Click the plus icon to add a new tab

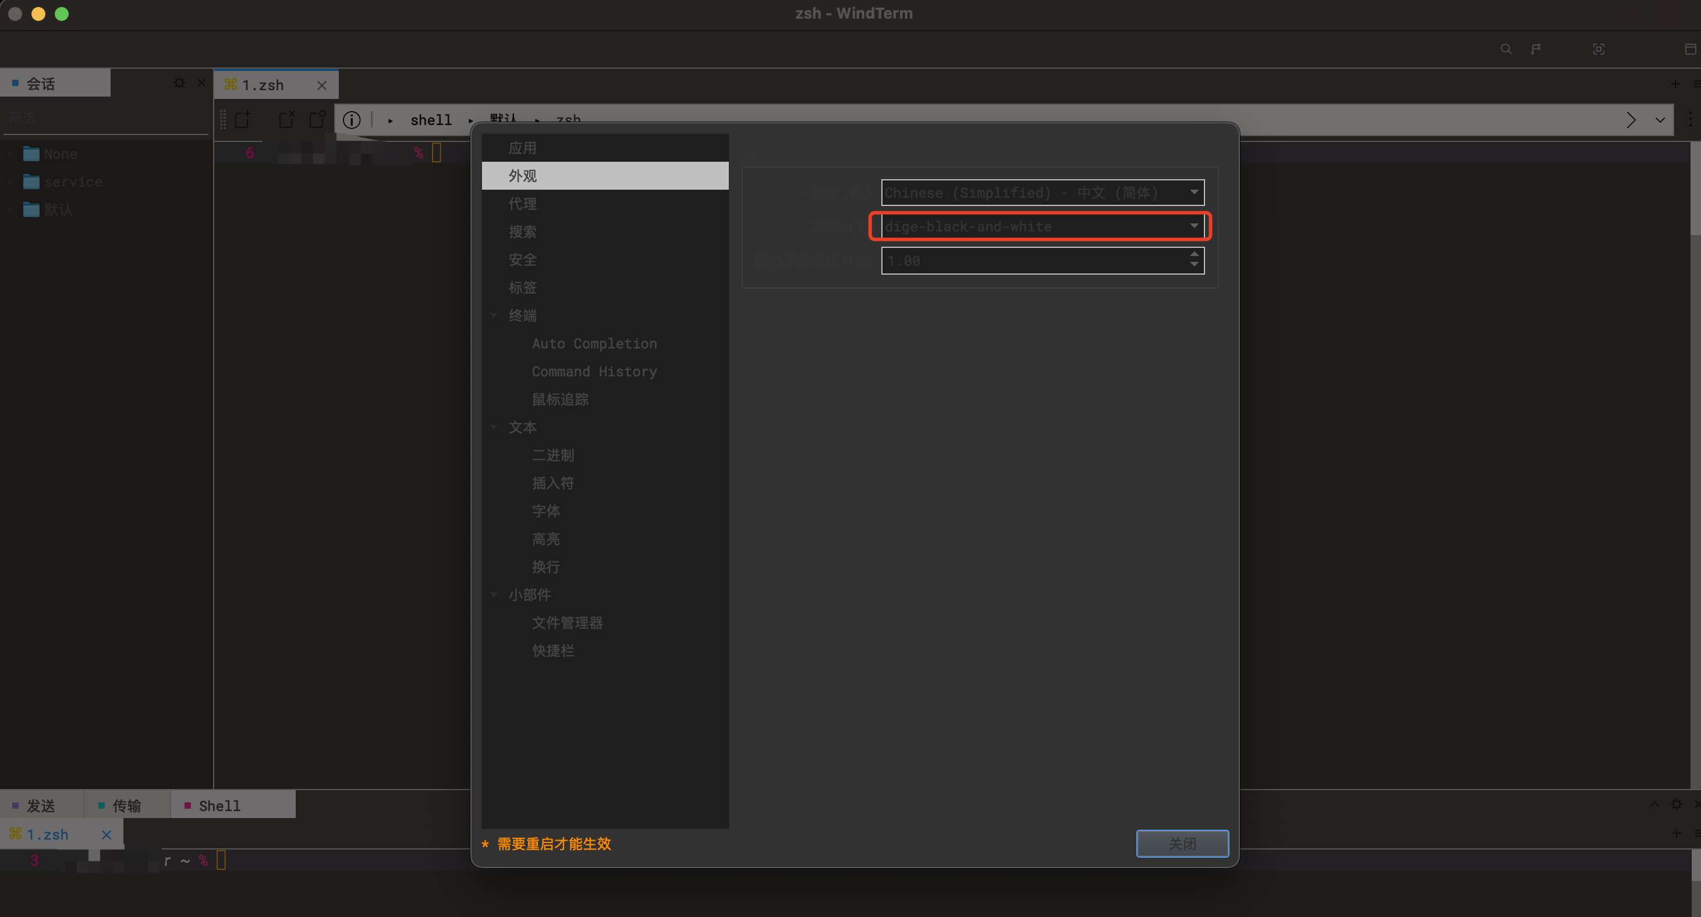(x=1676, y=83)
